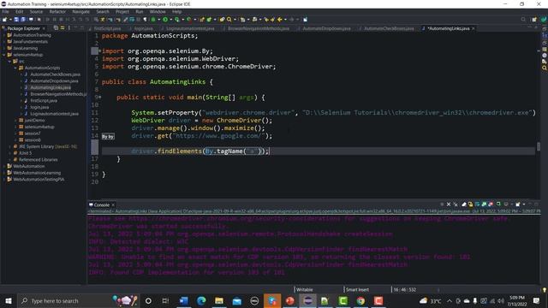This screenshot has width=548, height=308.
Task: Click the Scroll Lock icon in Console
Action: pyautogui.click(x=470, y=204)
